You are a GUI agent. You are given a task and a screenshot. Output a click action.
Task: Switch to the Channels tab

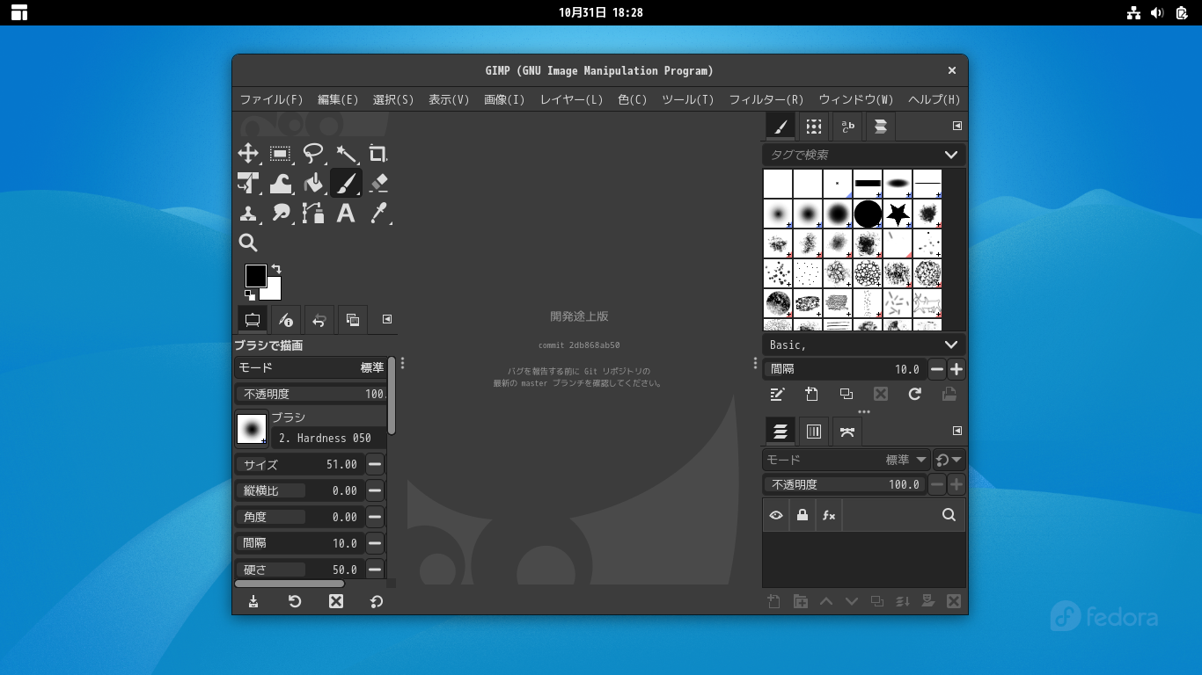point(814,431)
